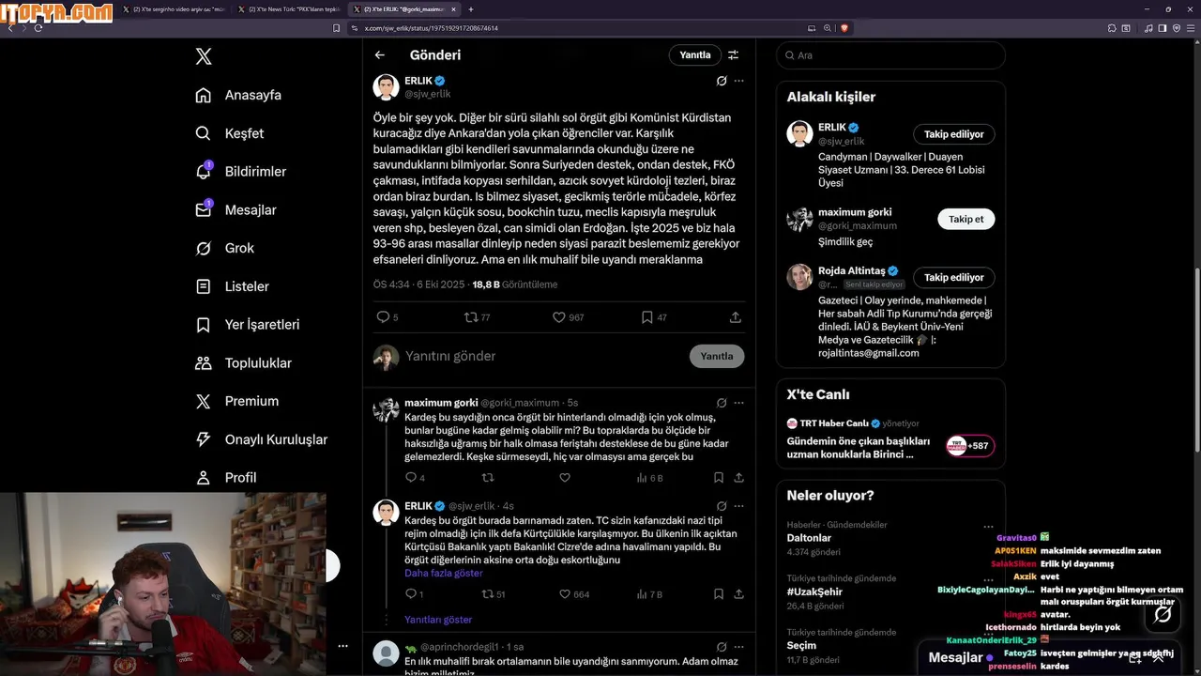Screen dimensions: 1201x676
Task: Bookmark the ERLIK reply with 7 B views
Action: pos(719,594)
